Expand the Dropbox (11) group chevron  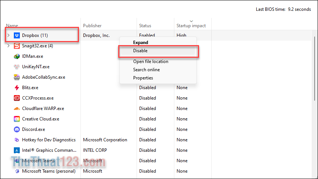tap(8, 35)
